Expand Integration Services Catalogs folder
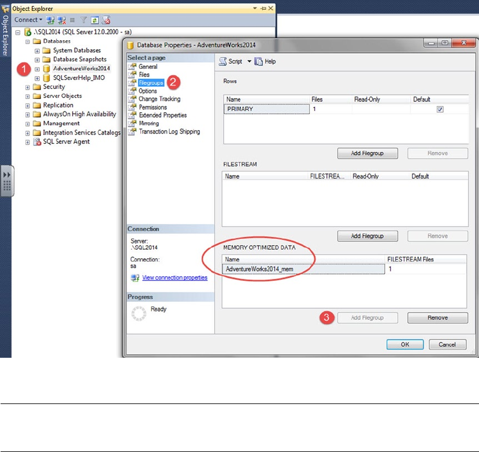 click(x=28, y=133)
